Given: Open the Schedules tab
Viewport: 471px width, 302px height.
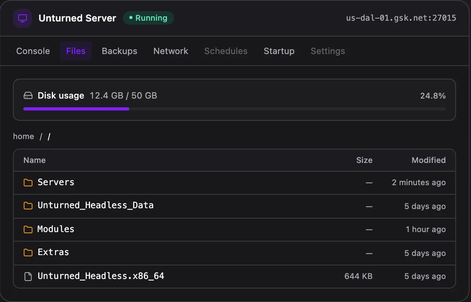Looking at the screenshot, I should pos(226,51).
